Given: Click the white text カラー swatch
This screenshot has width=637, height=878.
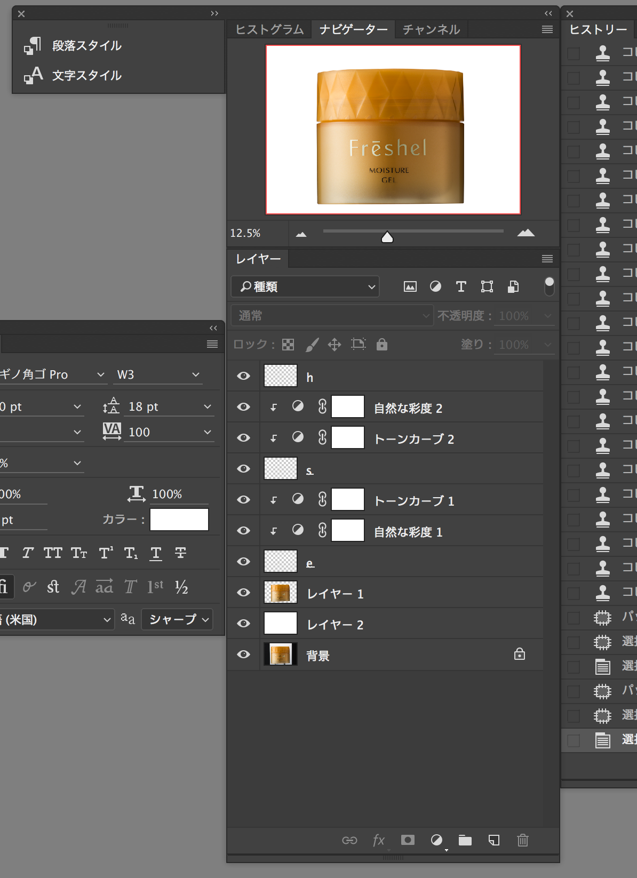Looking at the screenshot, I should tap(179, 520).
